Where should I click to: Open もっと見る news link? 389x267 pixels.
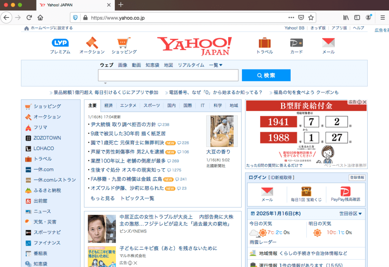click(x=103, y=198)
